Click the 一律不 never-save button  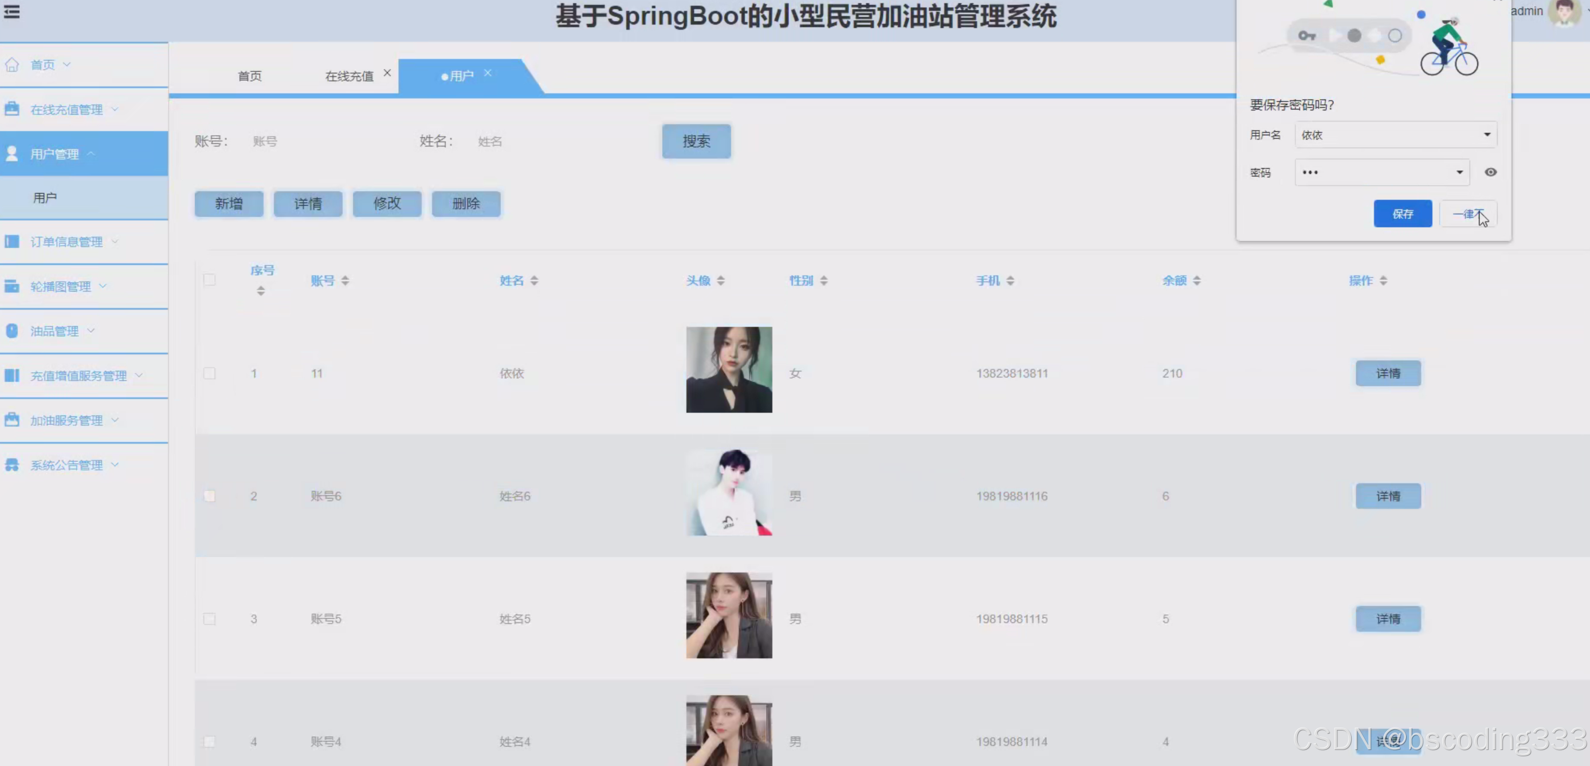(1469, 214)
